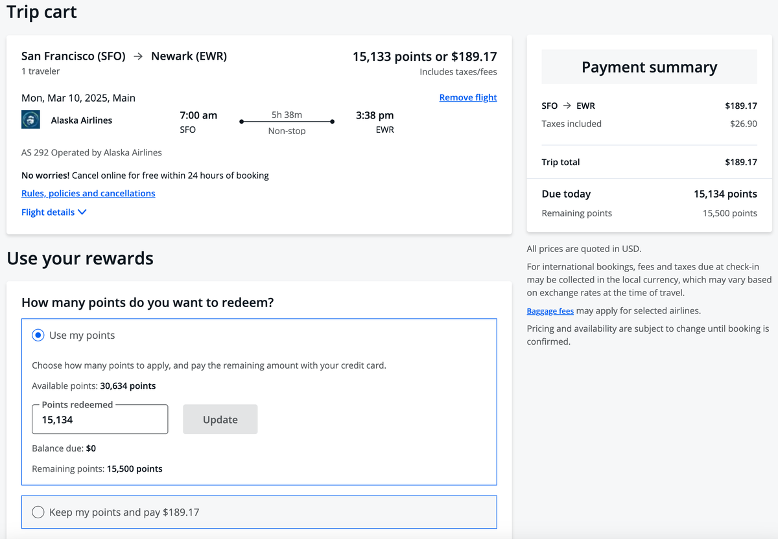Click the 7:00 am departure time
The width and height of the screenshot is (778, 539).
coord(198,115)
